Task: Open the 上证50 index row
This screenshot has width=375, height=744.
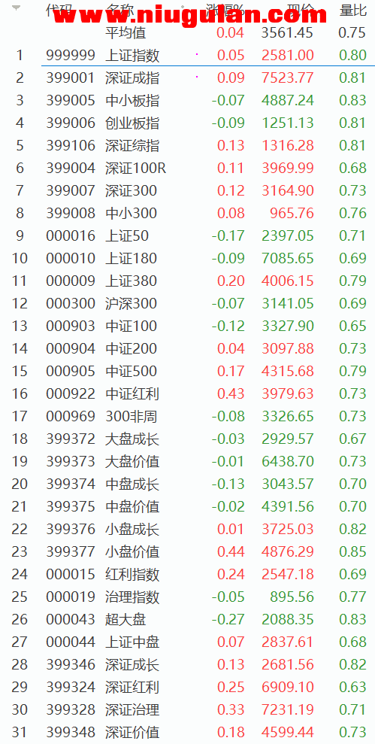Action: click(x=187, y=235)
